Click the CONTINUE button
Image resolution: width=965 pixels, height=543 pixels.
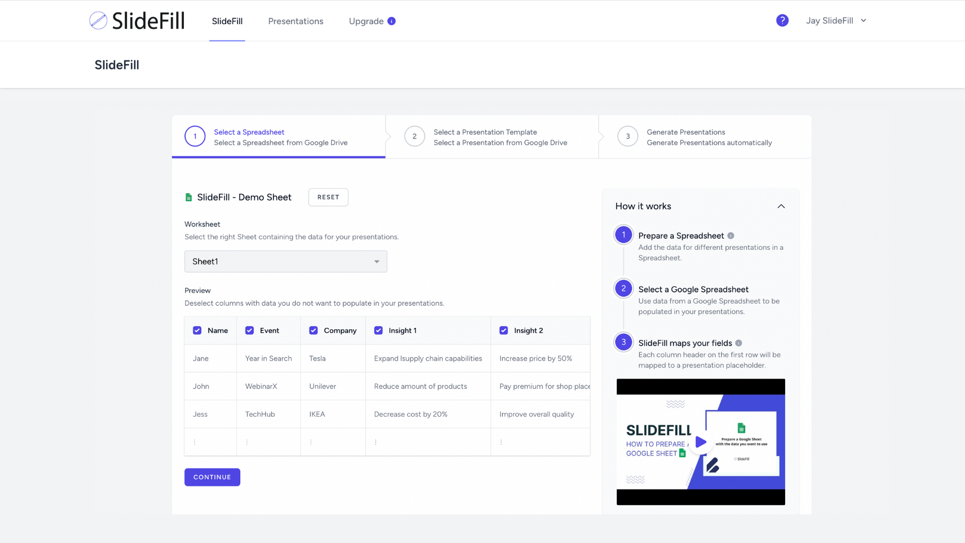point(212,477)
